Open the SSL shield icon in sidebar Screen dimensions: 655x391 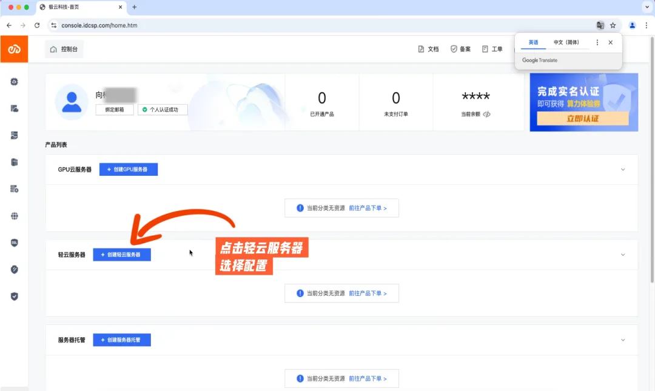(x=14, y=242)
